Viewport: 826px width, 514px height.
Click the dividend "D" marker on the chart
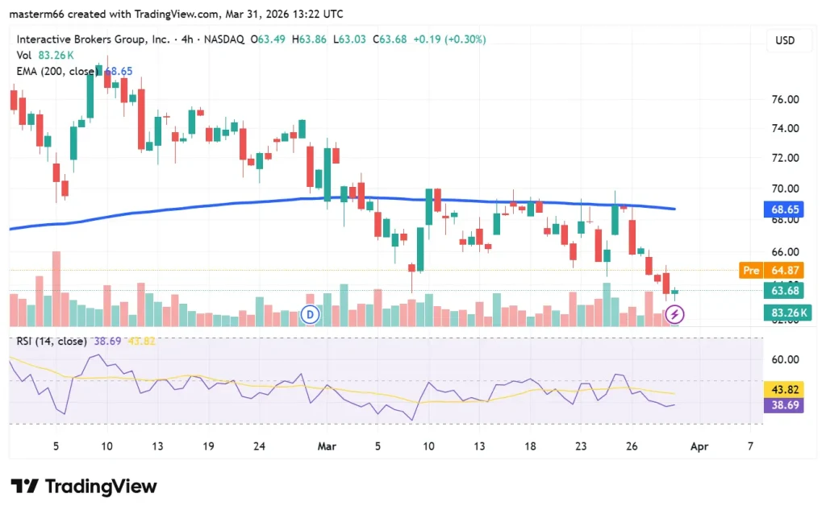coord(311,314)
